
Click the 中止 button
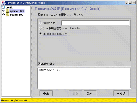click(46, 93)
